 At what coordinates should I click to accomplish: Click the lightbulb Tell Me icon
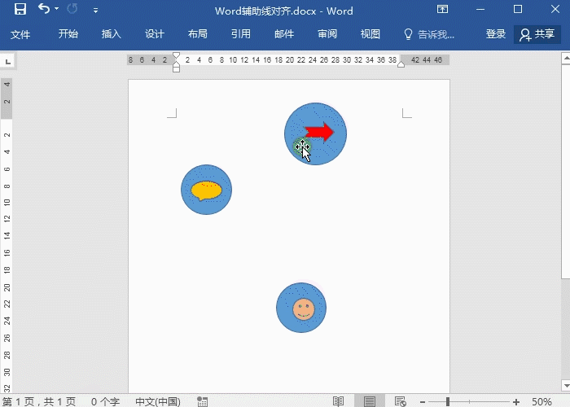408,34
